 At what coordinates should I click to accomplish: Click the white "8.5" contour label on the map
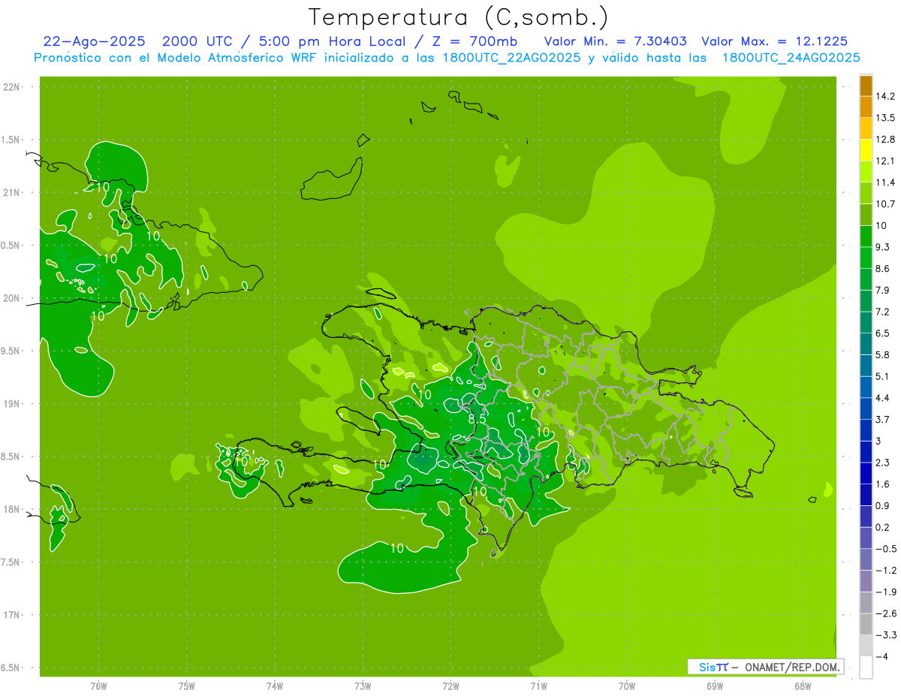(x=477, y=419)
